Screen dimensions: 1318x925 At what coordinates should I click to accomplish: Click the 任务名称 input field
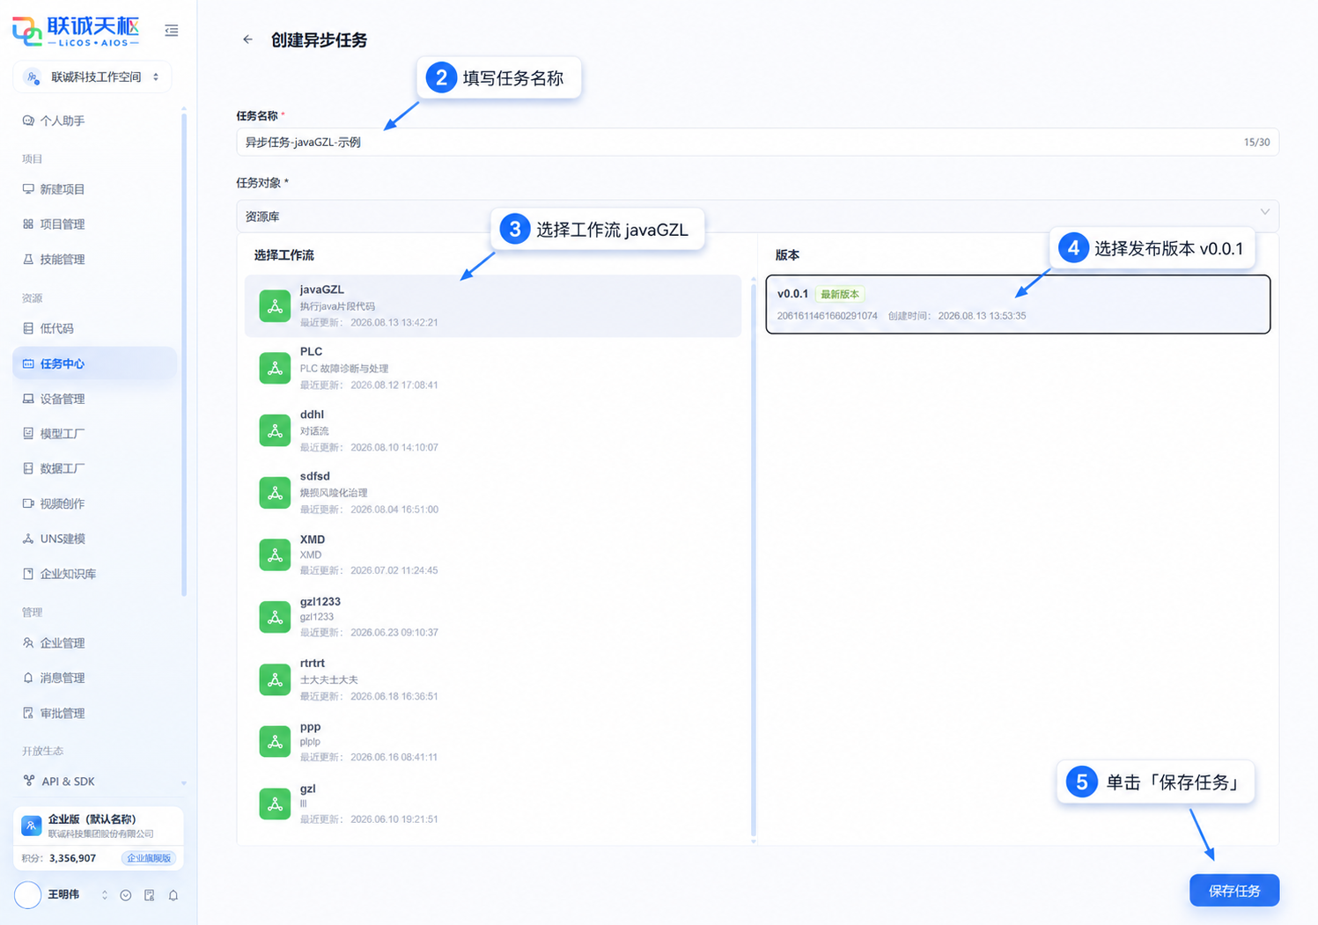[757, 143]
